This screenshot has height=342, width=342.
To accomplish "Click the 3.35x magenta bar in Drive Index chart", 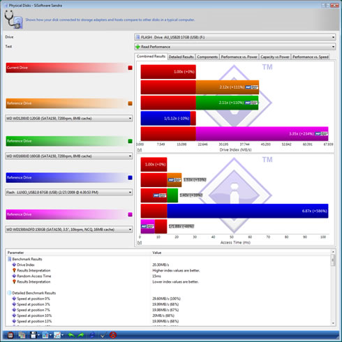I will tap(262, 134).
